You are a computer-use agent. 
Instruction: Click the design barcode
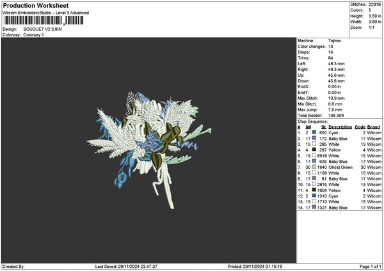tap(44, 20)
